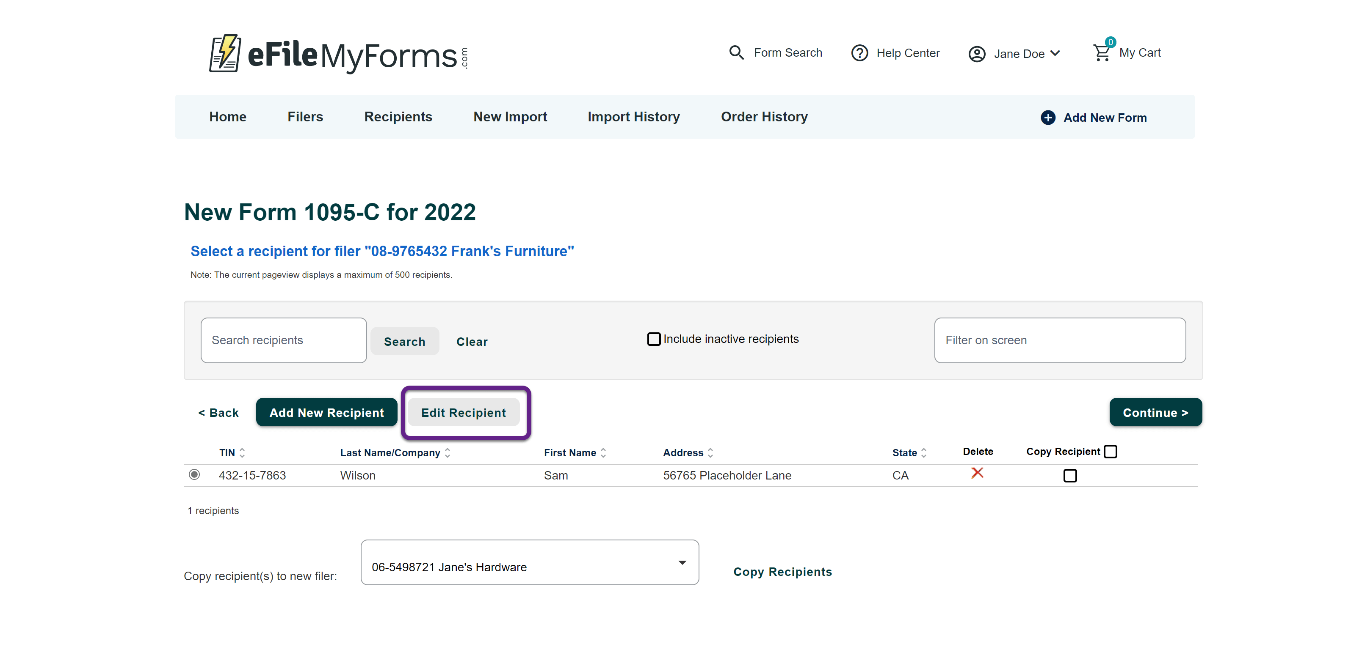Click the Help Center question mark icon
Screen dimensions: 1351x663
tap(859, 52)
